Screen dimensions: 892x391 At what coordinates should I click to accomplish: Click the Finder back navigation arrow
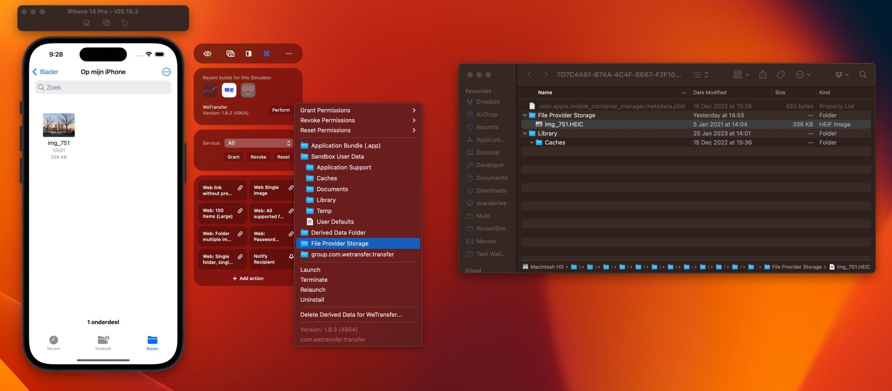[x=530, y=75]
